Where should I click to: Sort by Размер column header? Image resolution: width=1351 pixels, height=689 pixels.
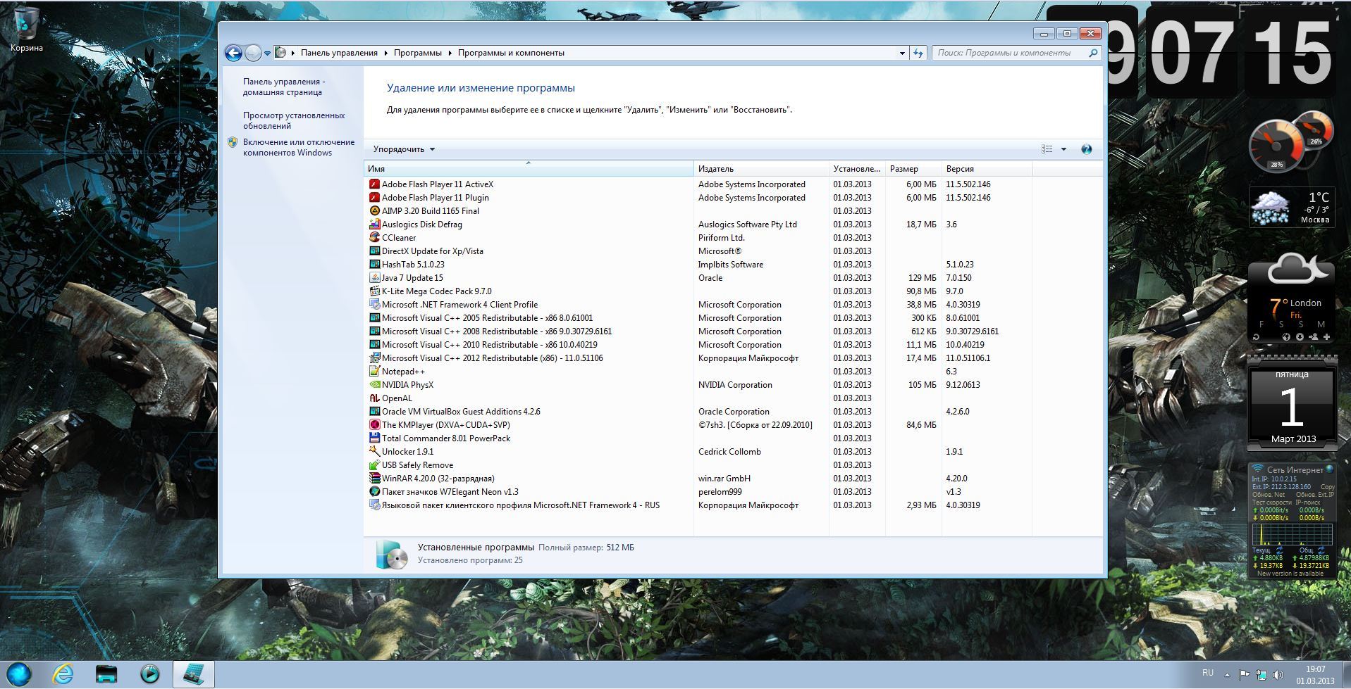[x=913, y=169]
